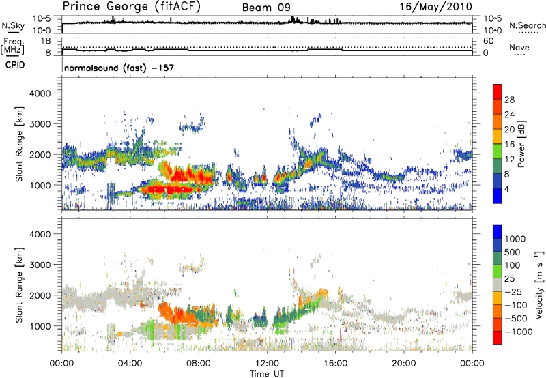Click the '4' Power scale value
Viewport: 546px width, 378px height.
(x=507, y=189)
